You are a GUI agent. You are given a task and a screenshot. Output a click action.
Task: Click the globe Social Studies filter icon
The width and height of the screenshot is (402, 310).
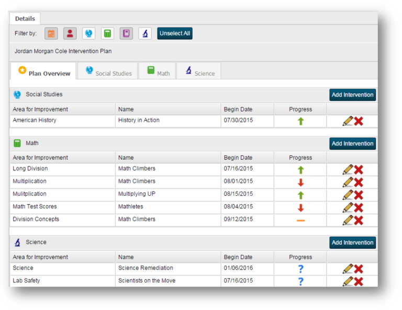pos(89,34)
